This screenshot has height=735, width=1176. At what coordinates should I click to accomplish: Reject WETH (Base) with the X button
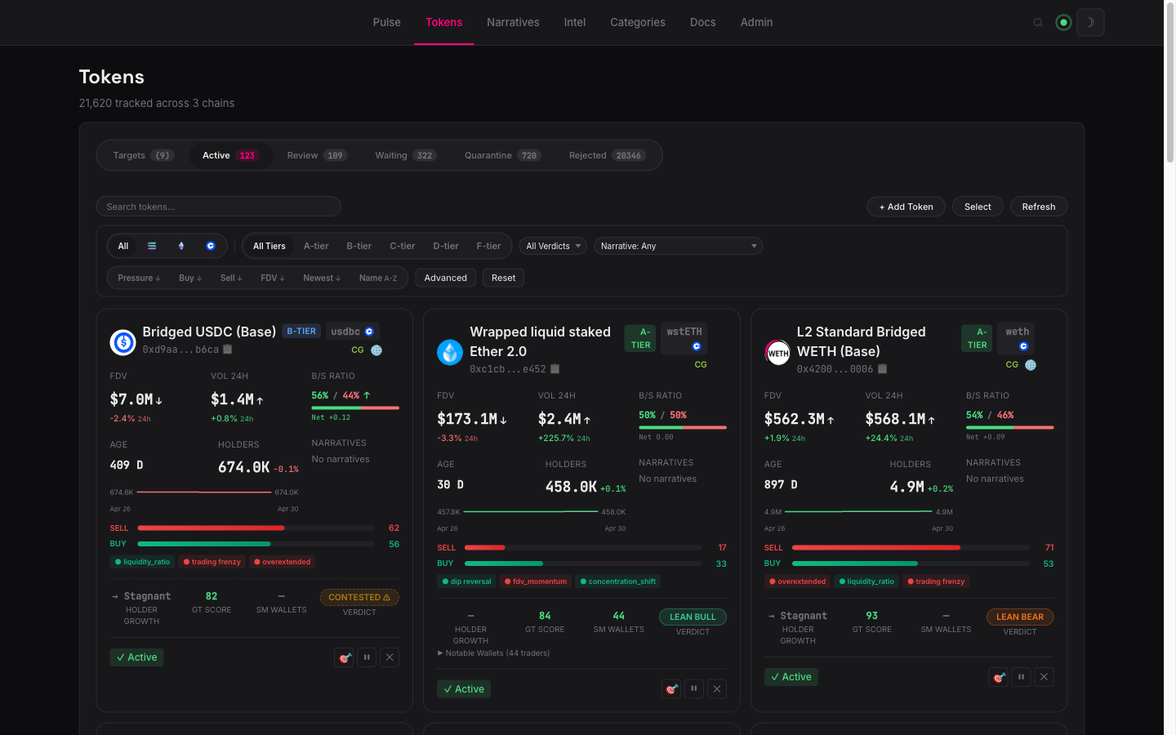[1044, 677]
